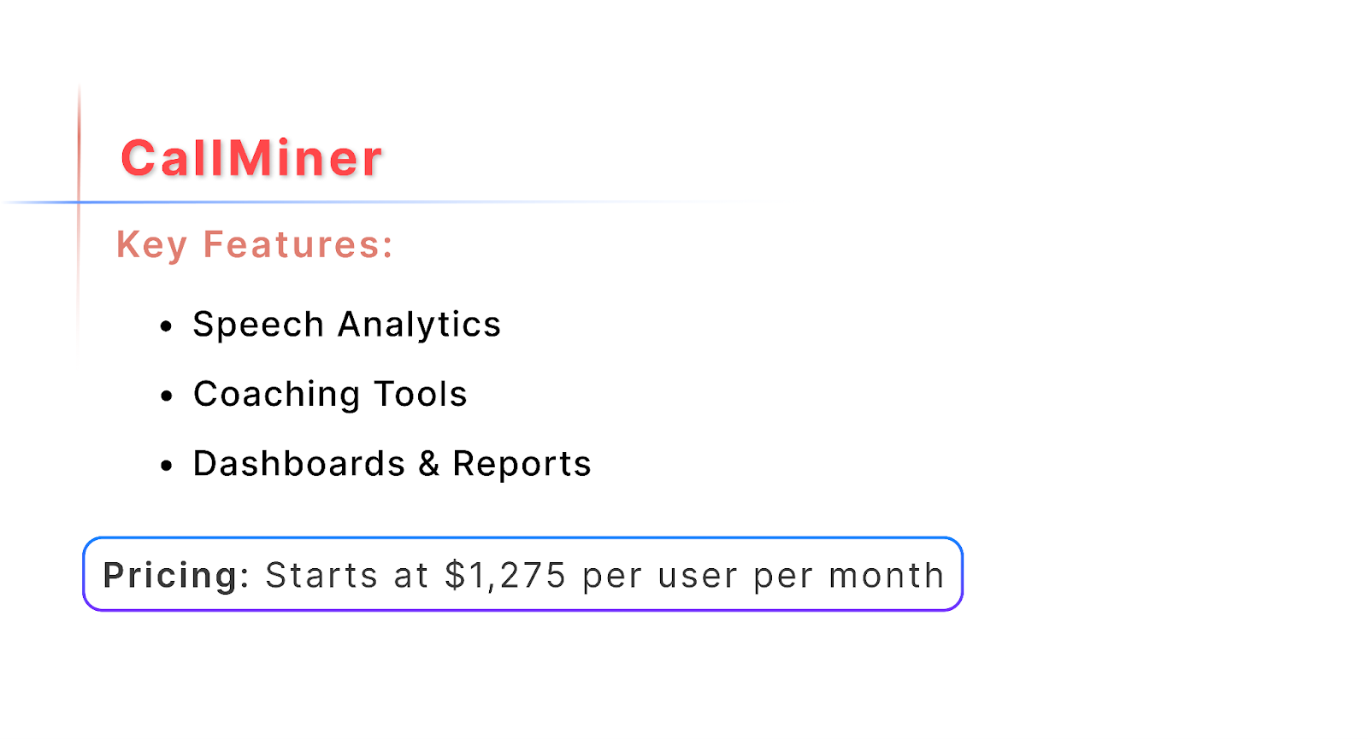Click the bullet before Speech Analytics
Viewport: 1368px width, 739px height.
[x=166, y=326]
